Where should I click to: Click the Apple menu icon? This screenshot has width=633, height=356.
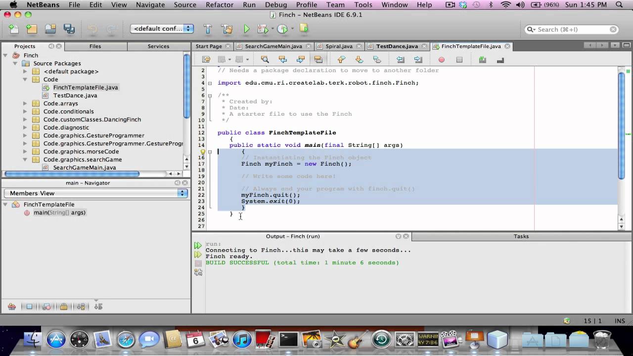point(13,5)
